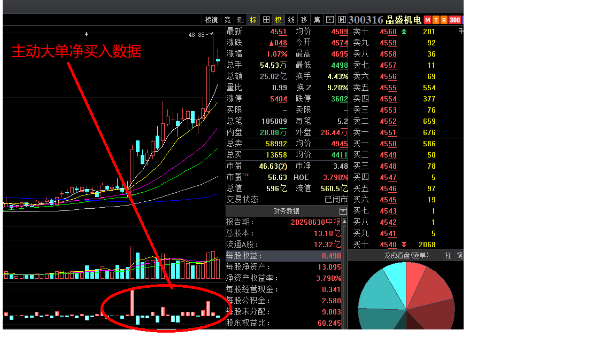This screenshot has height=346, width=616.
Task: Click the financial data scrollbar up arrow
Action: tap(344, 222)
